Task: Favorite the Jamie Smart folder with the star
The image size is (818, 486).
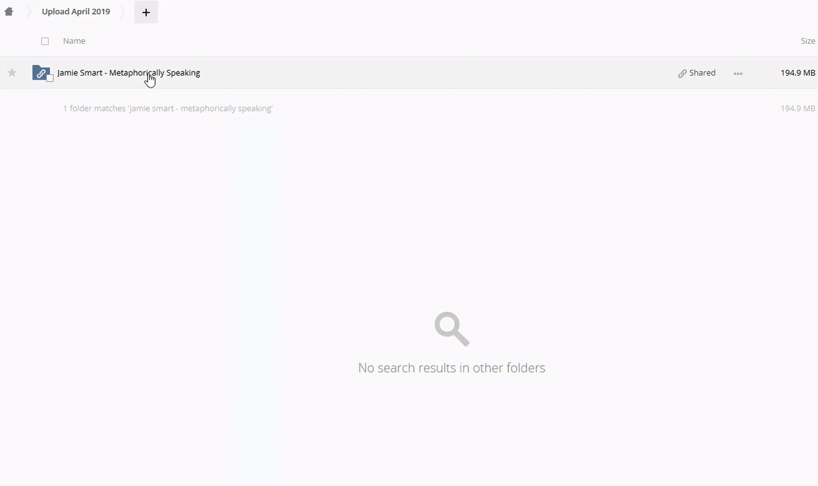Action: point(11,73)
